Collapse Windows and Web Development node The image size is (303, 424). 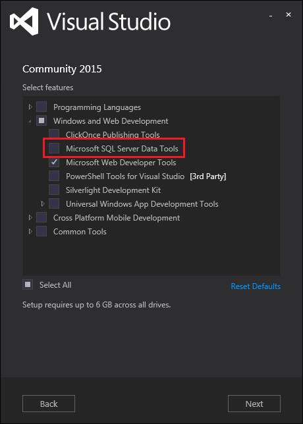pos(30,121)
